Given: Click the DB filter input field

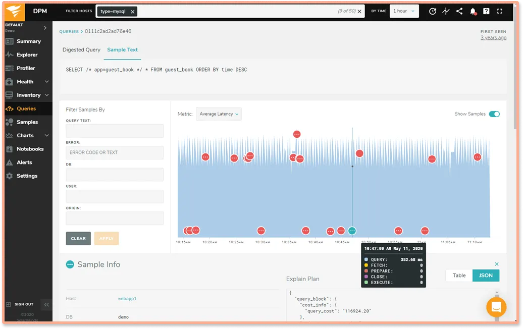Looking at the screenshot, I should [x=115, y=175].
